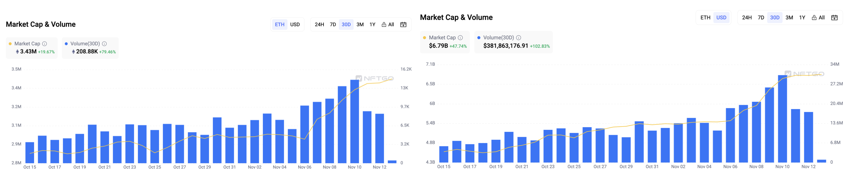
Task: Click info icon beside 208.88K Volume(30D)
Action: [x=104, y=44]
